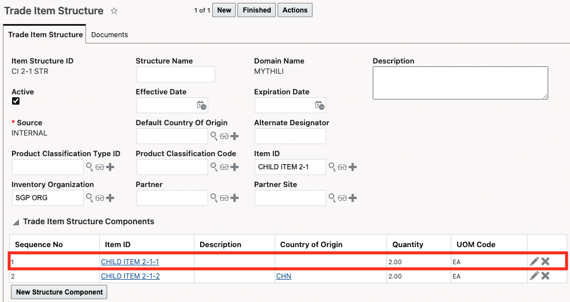This screenshot has width=570, height=302.
Task: Open the Effective Date calendar picker
Action: [201, 105]
